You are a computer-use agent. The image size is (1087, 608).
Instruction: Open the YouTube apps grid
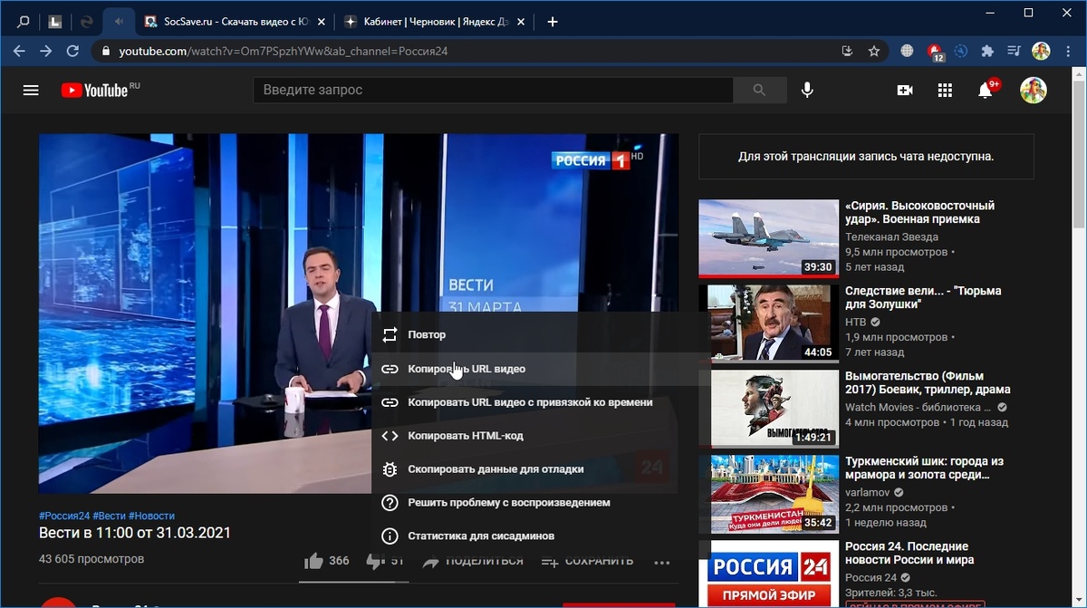coord(945,90)
